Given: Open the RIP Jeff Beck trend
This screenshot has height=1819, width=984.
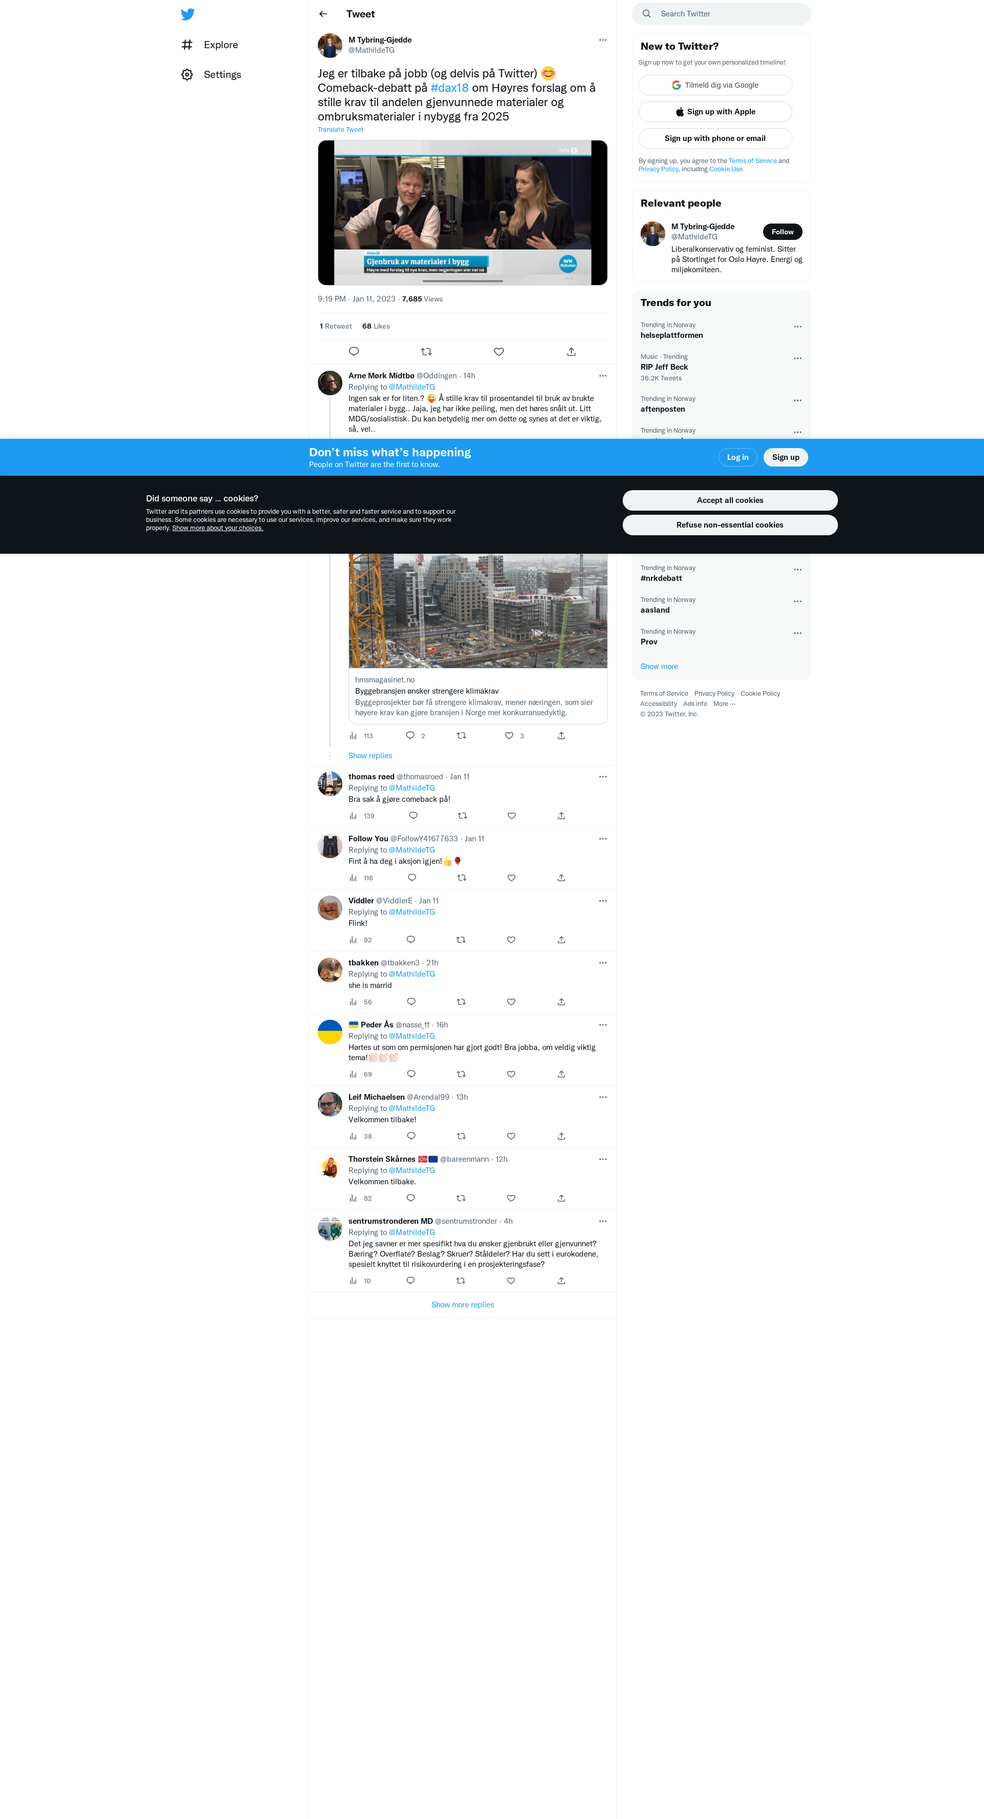Looking at the screenshot, I should [x=664, y=367].
